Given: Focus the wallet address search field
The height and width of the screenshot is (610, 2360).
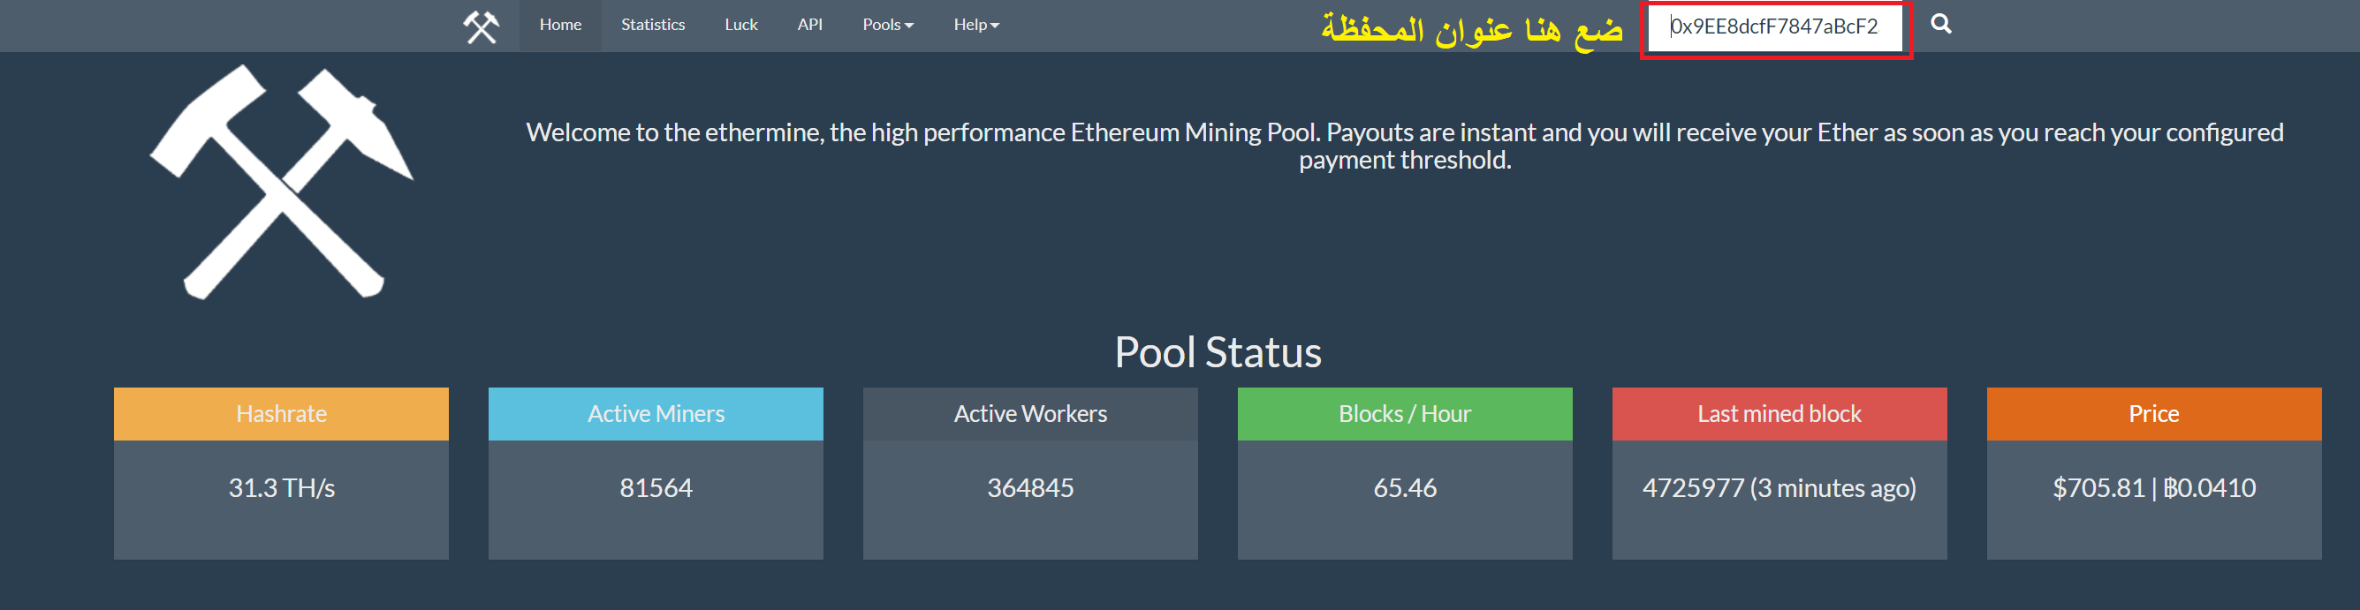Looking at the screenshot, I should coord(1774,27).
